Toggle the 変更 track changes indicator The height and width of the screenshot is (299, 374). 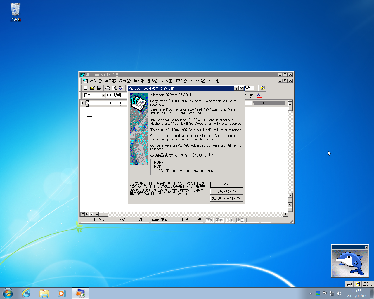point(219,220)
